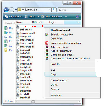Click the dmvdsitf.dll file icon

[18, 81]
